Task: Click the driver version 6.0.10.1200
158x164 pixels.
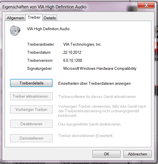Action: pos(73,60)
